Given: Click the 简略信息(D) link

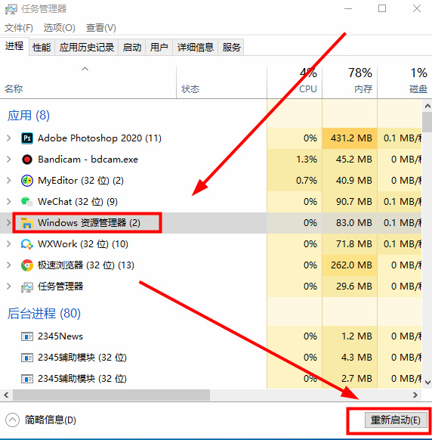Looking at the screenshot, I should point(51,420).
